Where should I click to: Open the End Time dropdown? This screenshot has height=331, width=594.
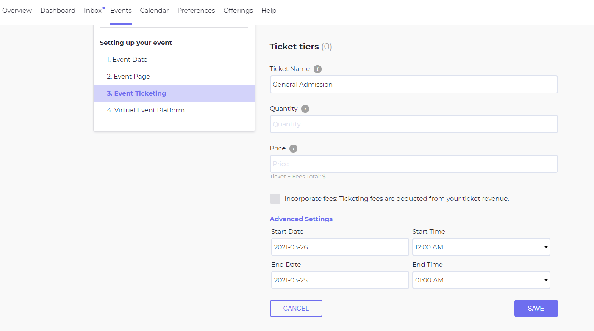481,280
